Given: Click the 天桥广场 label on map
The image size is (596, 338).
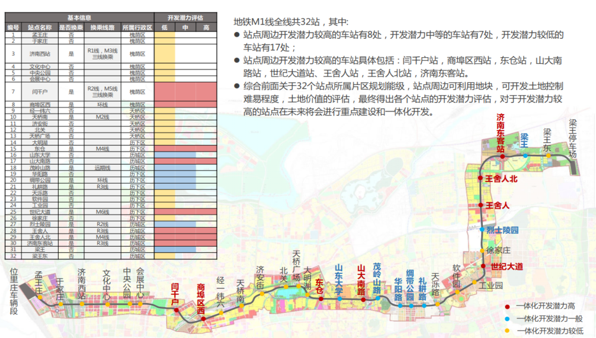Looking at the screenshot, I should pyautogui.click(x=296, y=266).
